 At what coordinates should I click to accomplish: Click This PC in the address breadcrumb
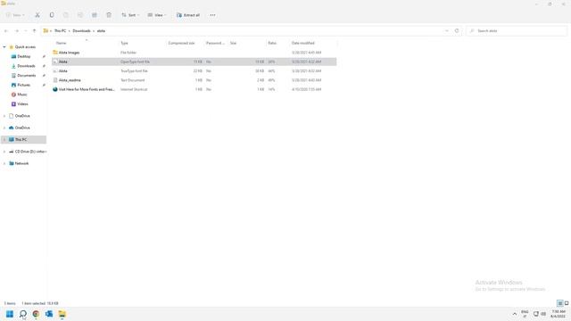(x=60, y=31)
